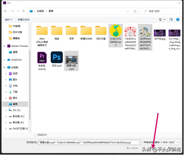Open view options dropdown arrow

(164, 20)
